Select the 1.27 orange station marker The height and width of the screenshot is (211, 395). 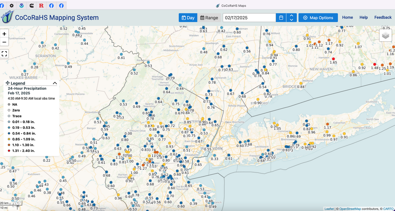coord(143,165)
